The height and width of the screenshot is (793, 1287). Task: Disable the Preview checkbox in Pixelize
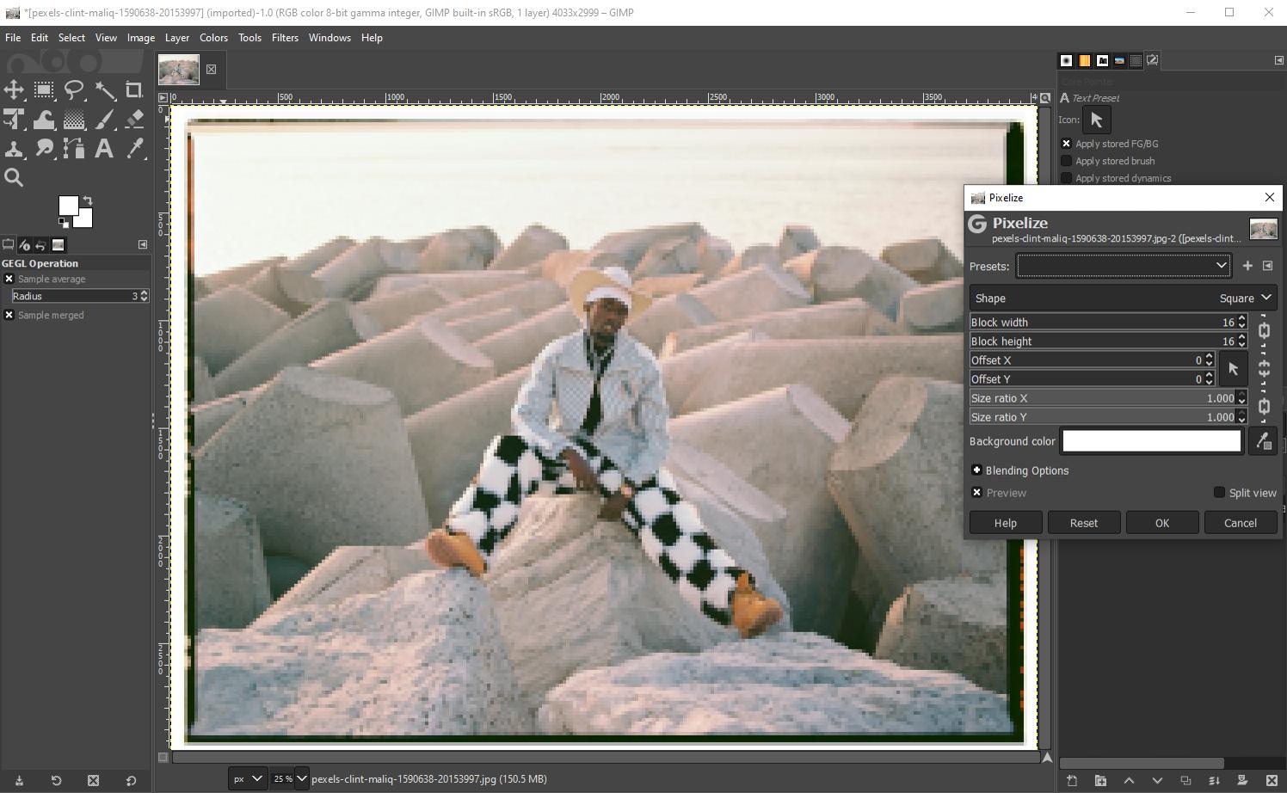pyautogui.click(x=976, y=492)
